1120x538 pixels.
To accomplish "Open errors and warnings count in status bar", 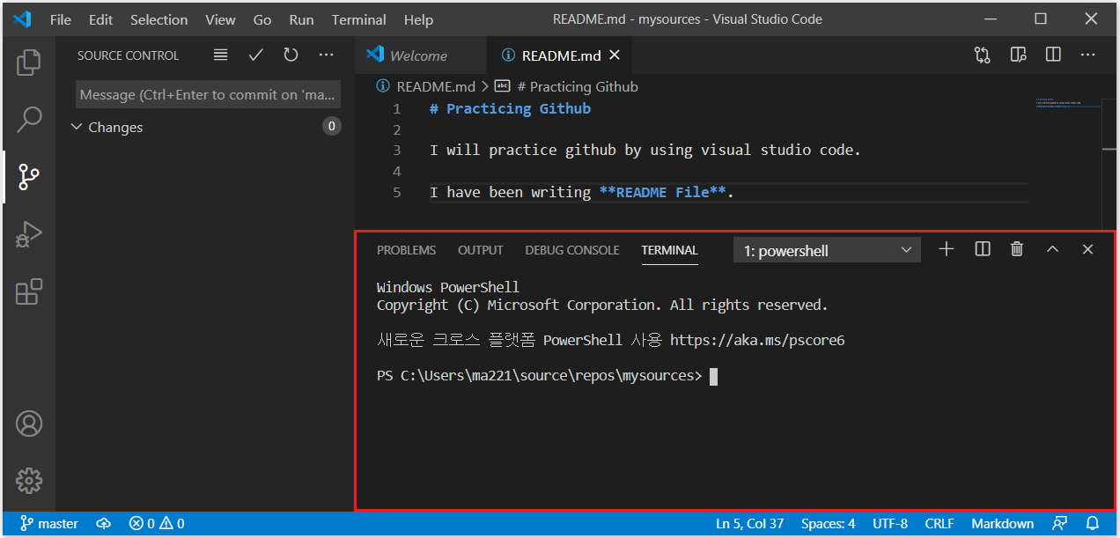I will [x=157, y=524].
